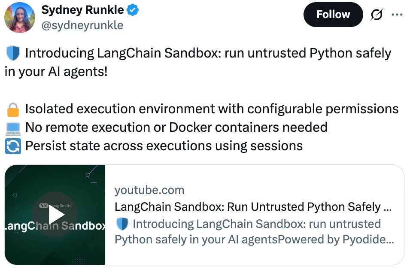Click the shield emoji in the tweet text
The width and height of the screenshot is (413, 273).
click(x=13, y=53)
